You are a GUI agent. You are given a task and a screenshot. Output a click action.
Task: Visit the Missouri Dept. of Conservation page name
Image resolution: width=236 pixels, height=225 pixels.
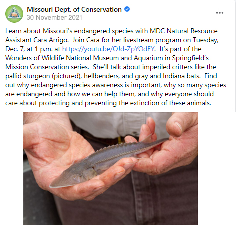pyautogui.click(x=74, y=9)
